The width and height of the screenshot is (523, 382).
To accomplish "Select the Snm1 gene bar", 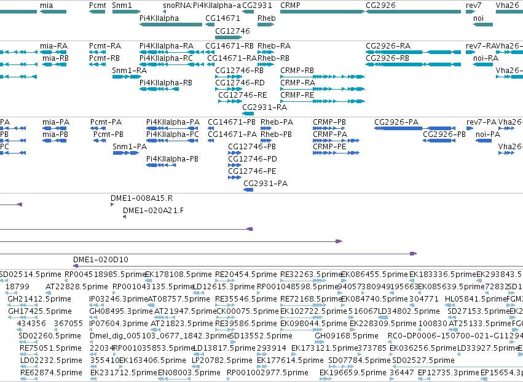I will click(x=127, y=12).
